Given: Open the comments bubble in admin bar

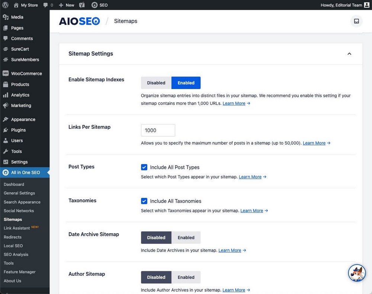Looking at the screenshot, I should click(x=45, y=5).
